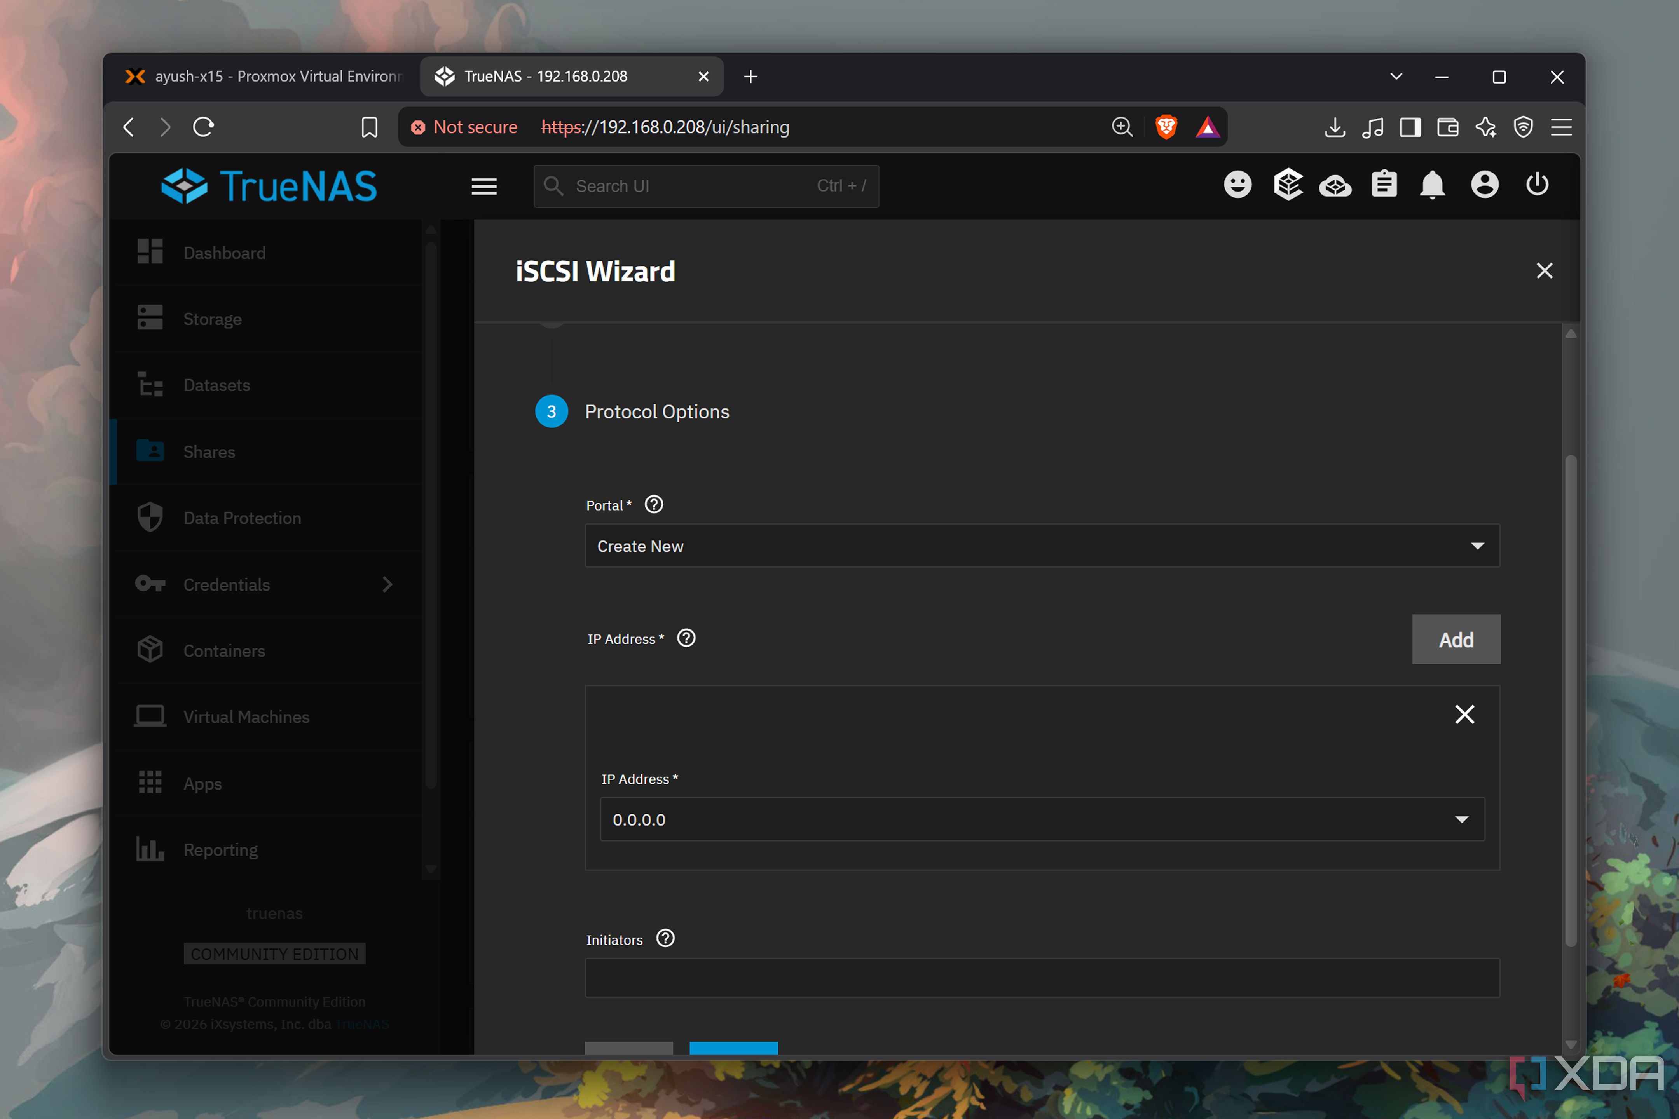Screen dimensions: 1679x1119
Task: Click the Add IP Address button
Action: coord(1456,640)
